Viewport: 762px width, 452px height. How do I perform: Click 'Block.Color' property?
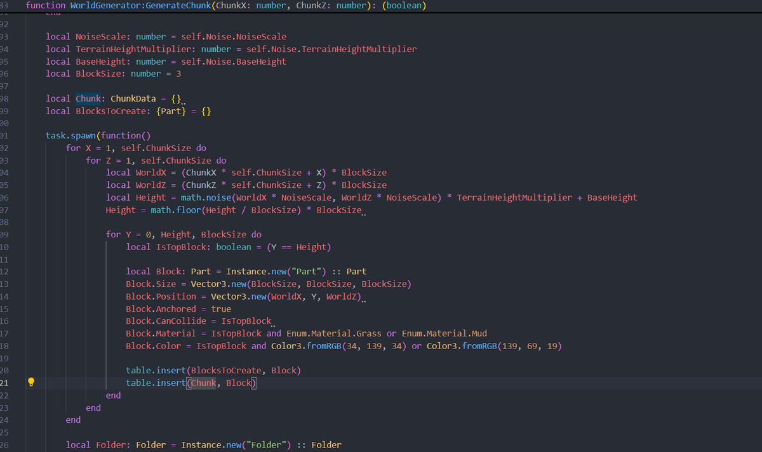pos(154,346)
